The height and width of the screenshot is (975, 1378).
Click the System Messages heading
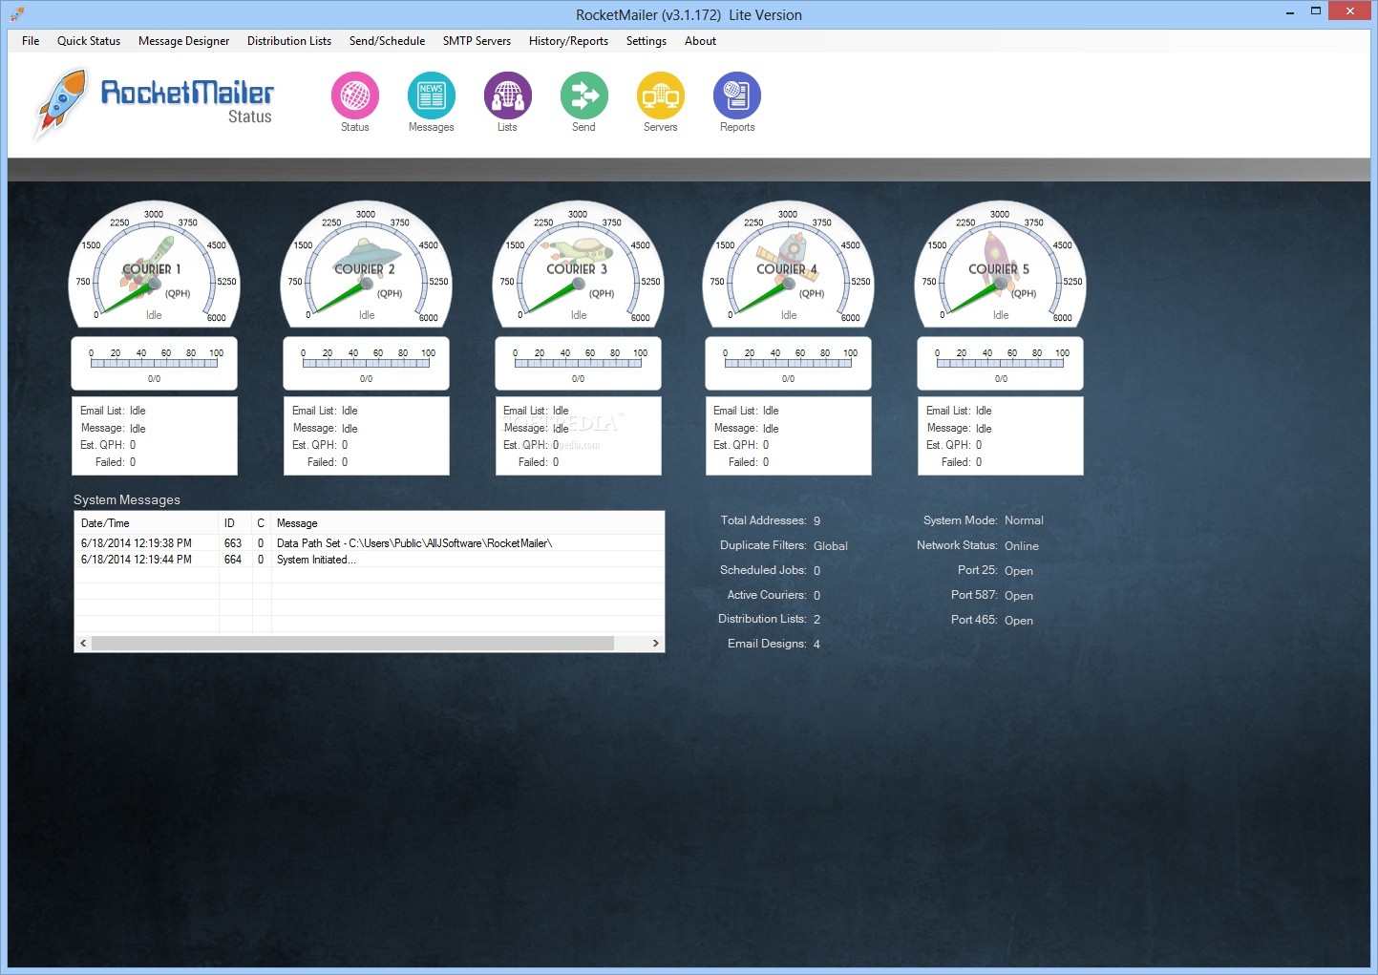pos(127,500)
